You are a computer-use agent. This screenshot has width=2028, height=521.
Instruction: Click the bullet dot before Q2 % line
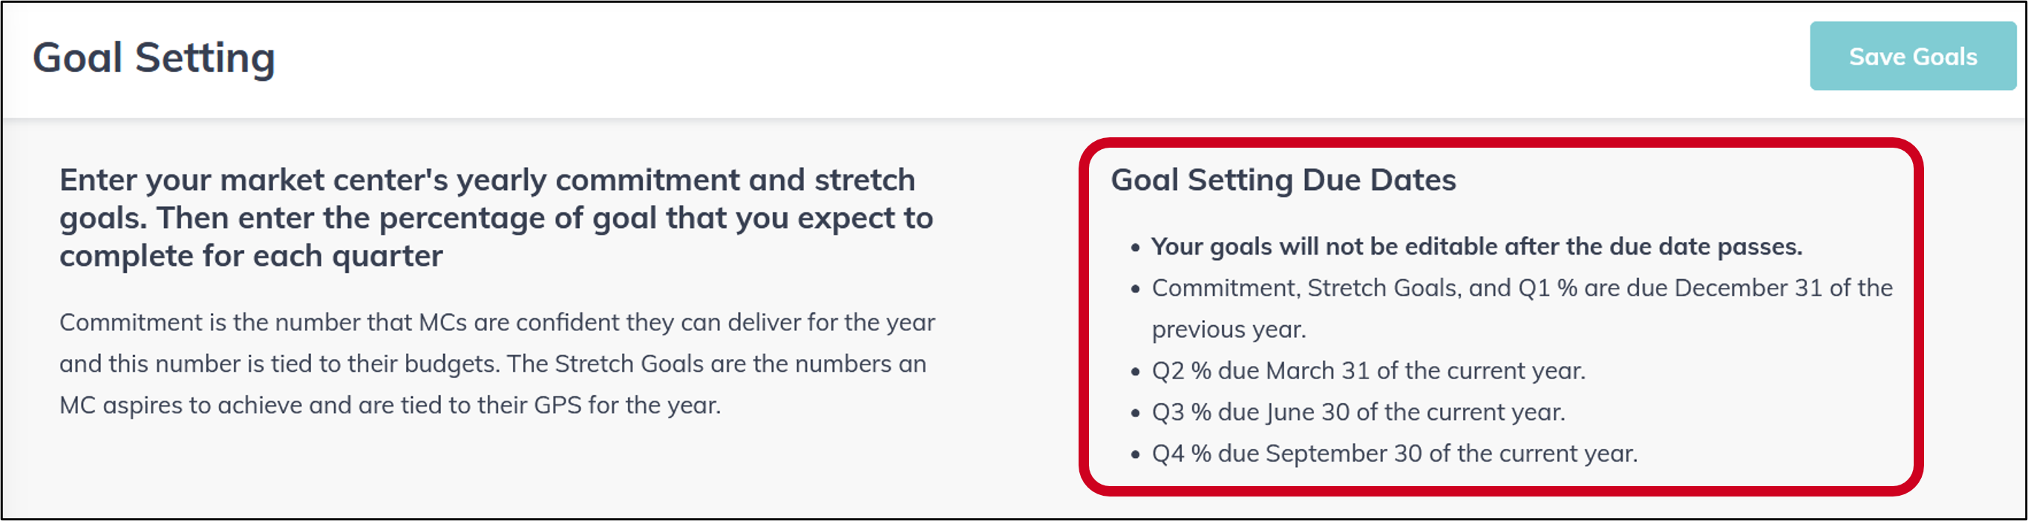coord(1134,372)
